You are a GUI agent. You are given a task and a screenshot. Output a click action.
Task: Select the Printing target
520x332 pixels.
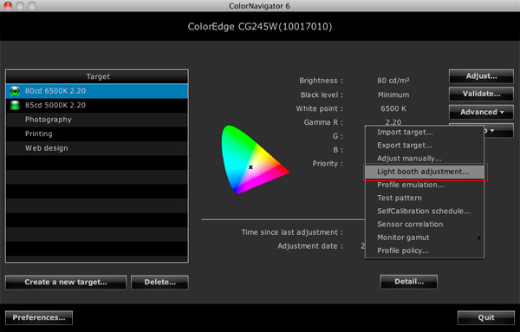click(x=97, y=134)
